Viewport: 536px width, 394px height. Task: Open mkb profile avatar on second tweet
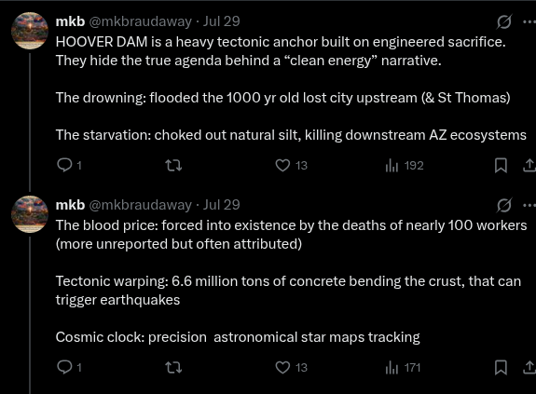click(x=30, y=214)
